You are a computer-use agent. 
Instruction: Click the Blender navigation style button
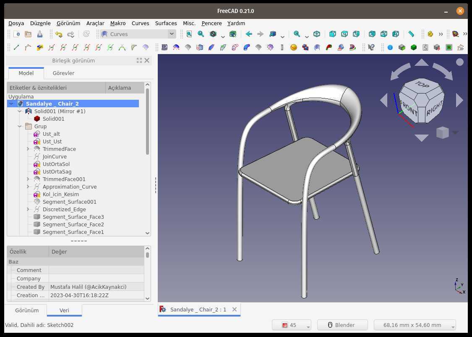(x=342, y=325)
